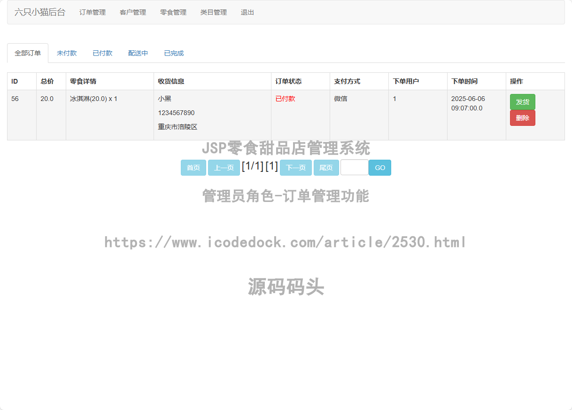The image size is (572, 410).
Task: Click the GO button
Action: click(380, 168)
